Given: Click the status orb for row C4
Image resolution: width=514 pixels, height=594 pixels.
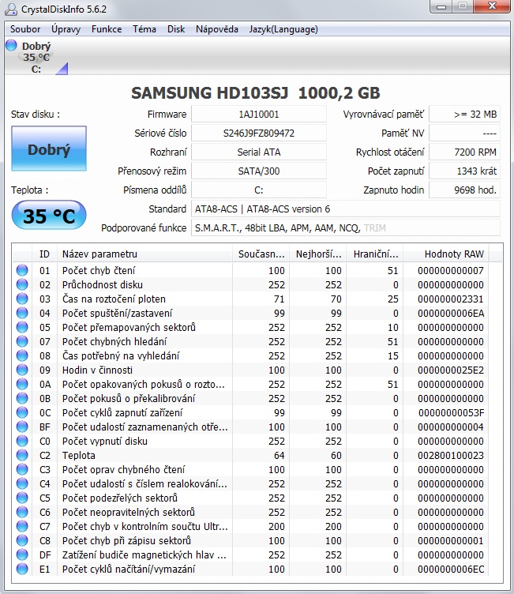Looking at the screenshot, I should point(22,483).
